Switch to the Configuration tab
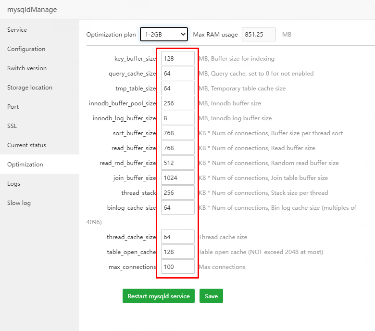Screen dimensions: 375x331 [26, 49]
